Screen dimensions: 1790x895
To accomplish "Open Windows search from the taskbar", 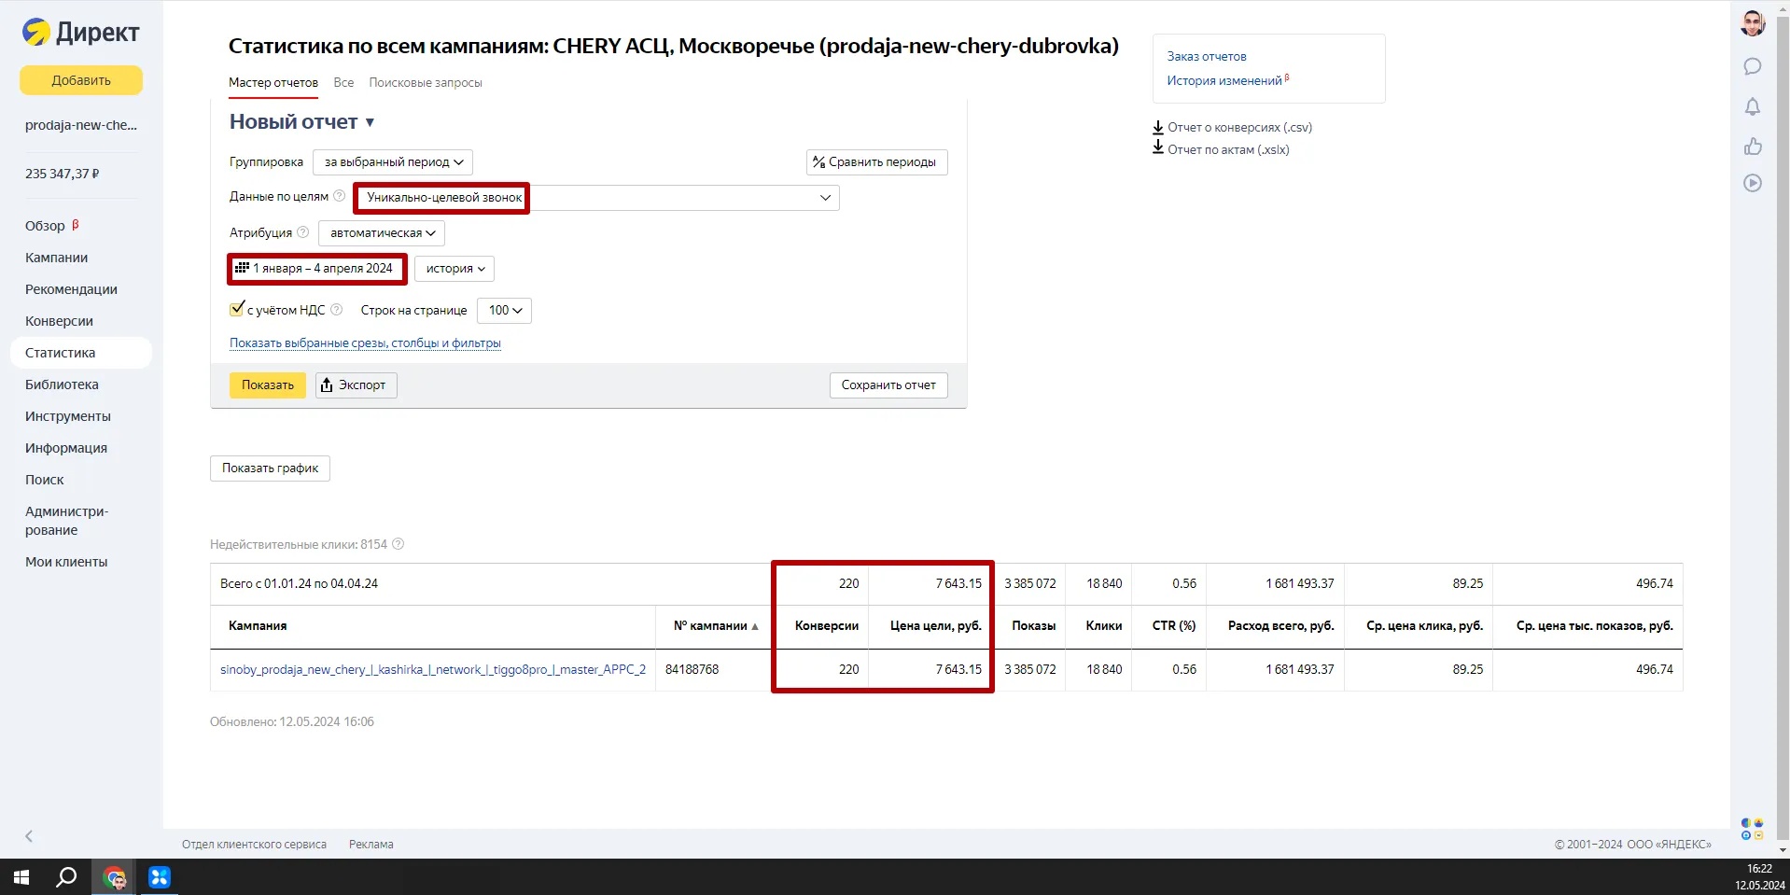I will click(66, 877).
